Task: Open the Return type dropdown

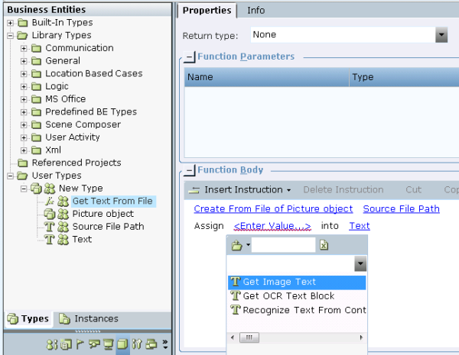Action: click(441, 35)
